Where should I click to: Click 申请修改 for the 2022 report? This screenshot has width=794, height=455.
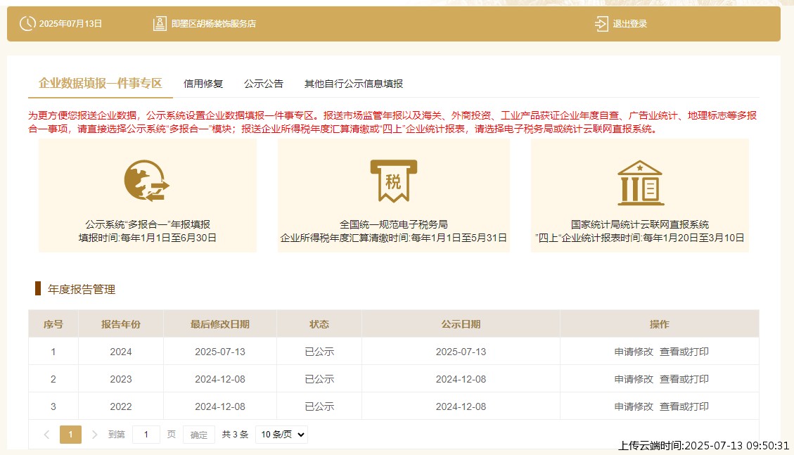click(634, 406)
